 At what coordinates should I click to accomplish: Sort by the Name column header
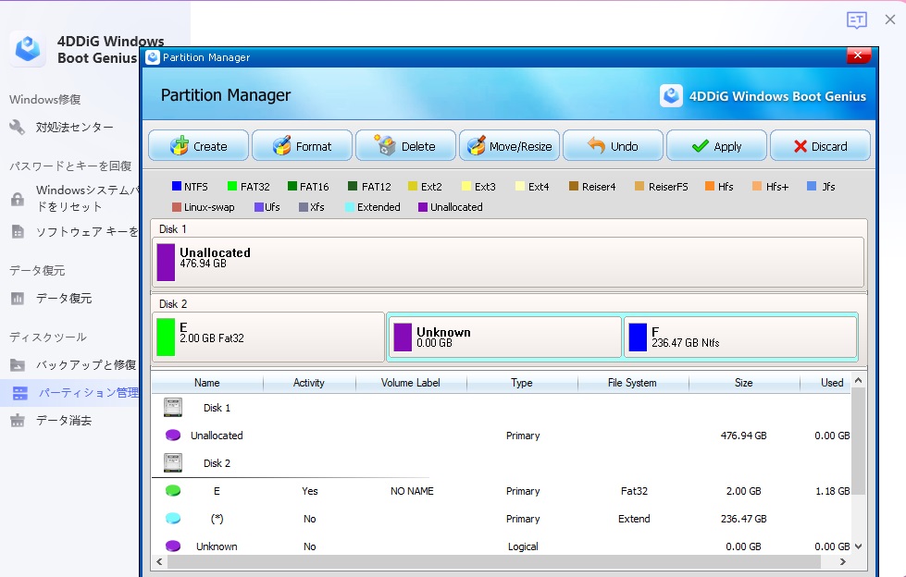[x=207, y=383]
